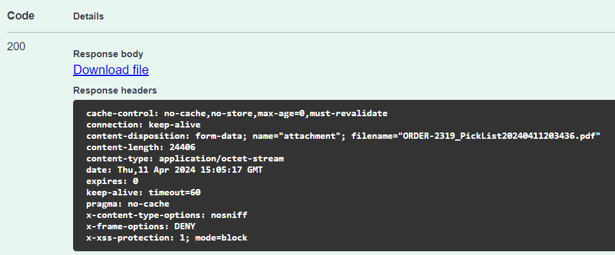
Task: Click the x-frame-options: DENY line
Action: click(x=141, y=227)
